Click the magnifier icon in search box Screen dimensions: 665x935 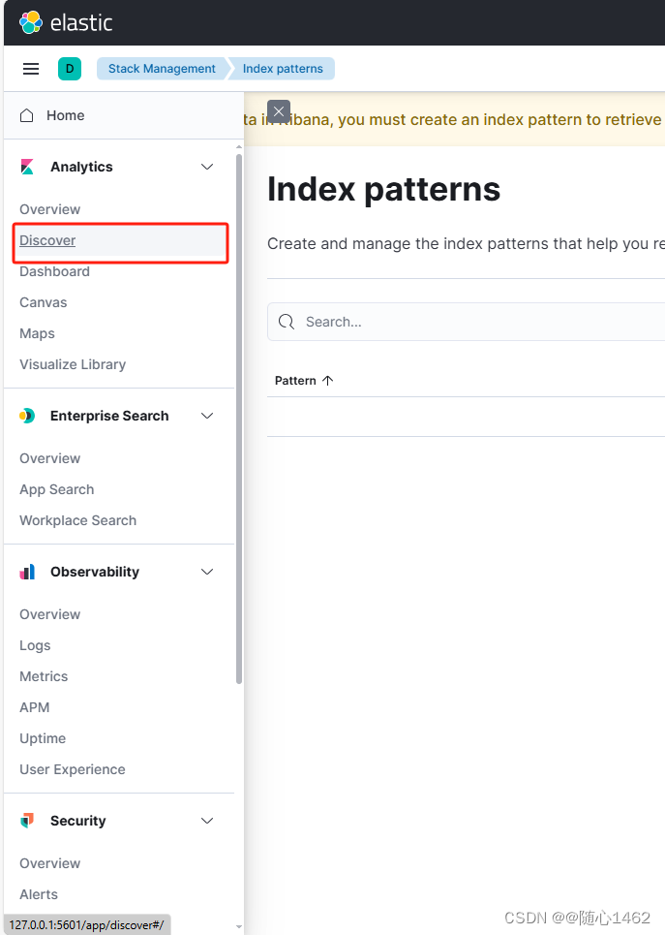[x=287, y=322]
